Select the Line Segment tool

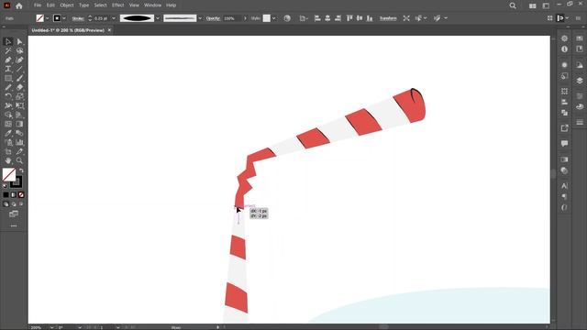click(x=19, y=69)
